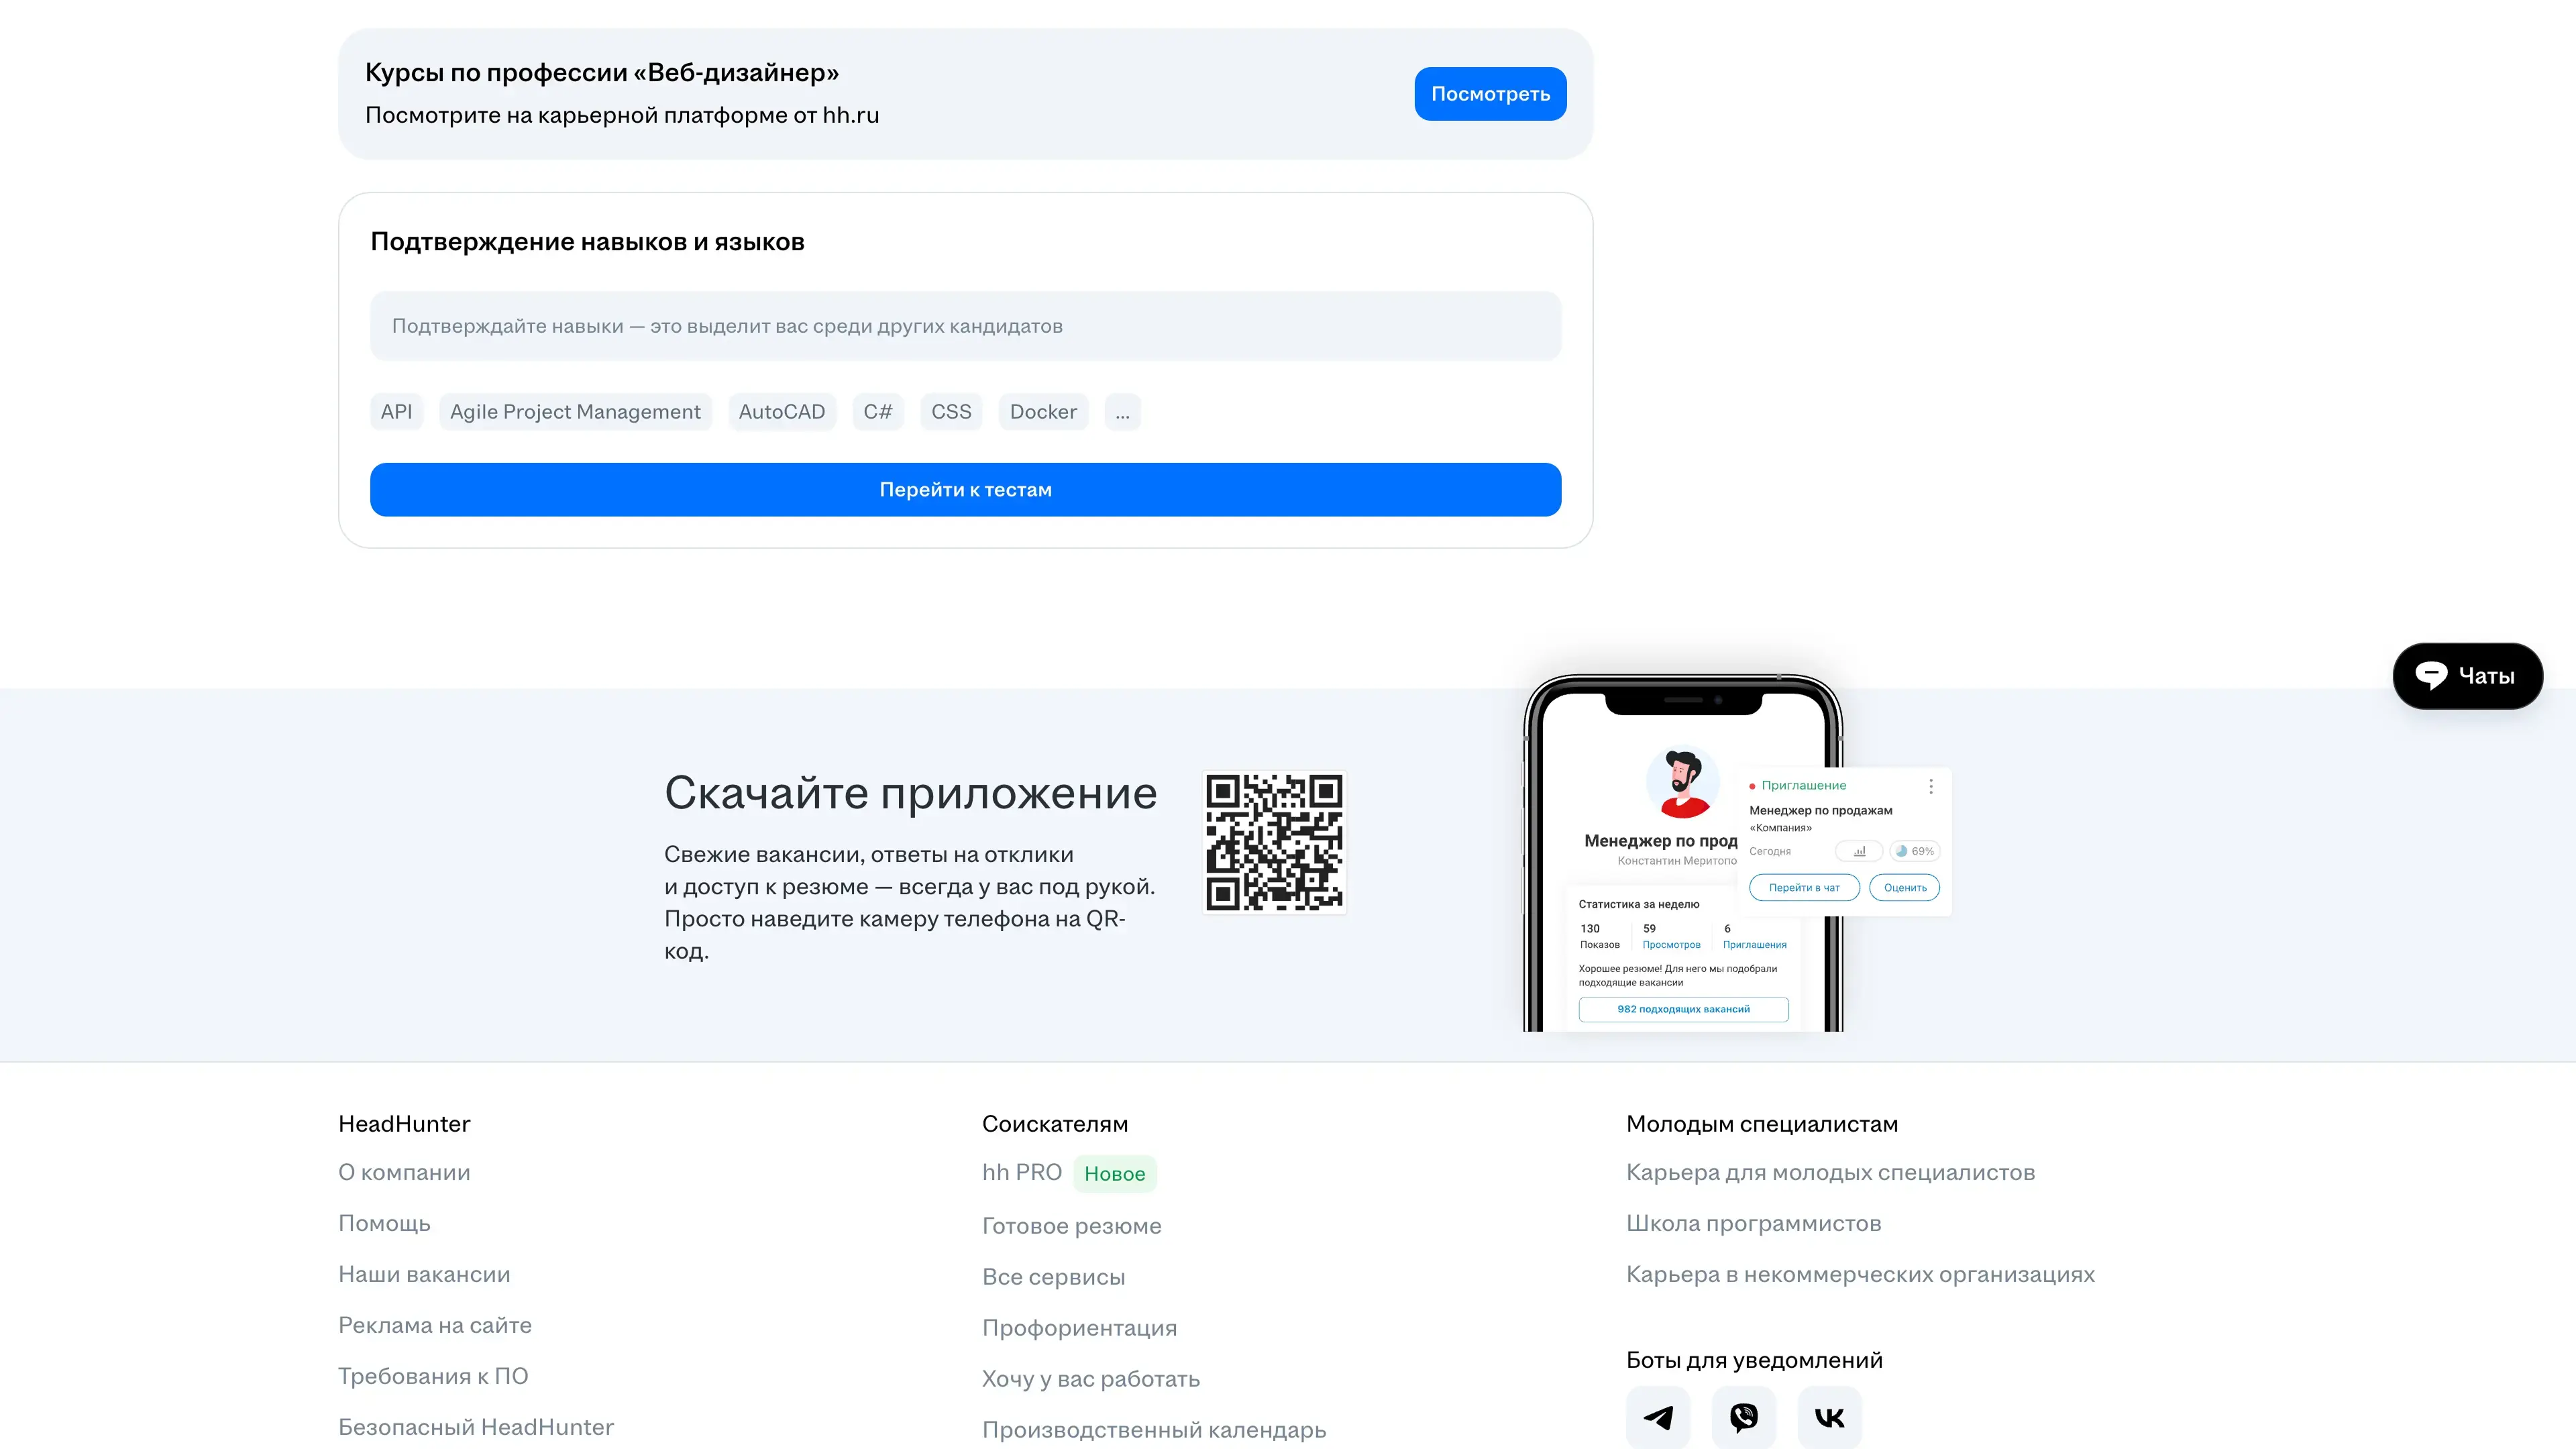Open the VK notification bot
Screen dimensions: 2576x1449
1829,1417
